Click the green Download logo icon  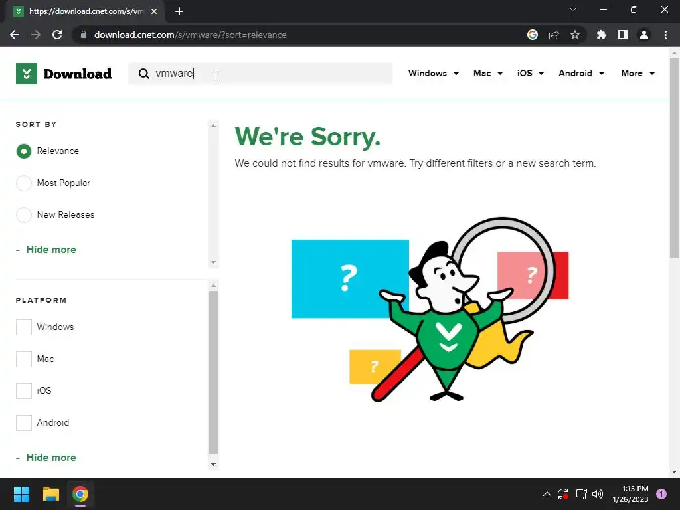[x=27, y=74]
